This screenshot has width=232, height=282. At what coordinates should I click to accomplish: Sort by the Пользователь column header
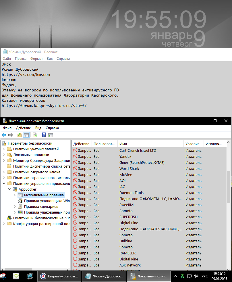(105, 144)
